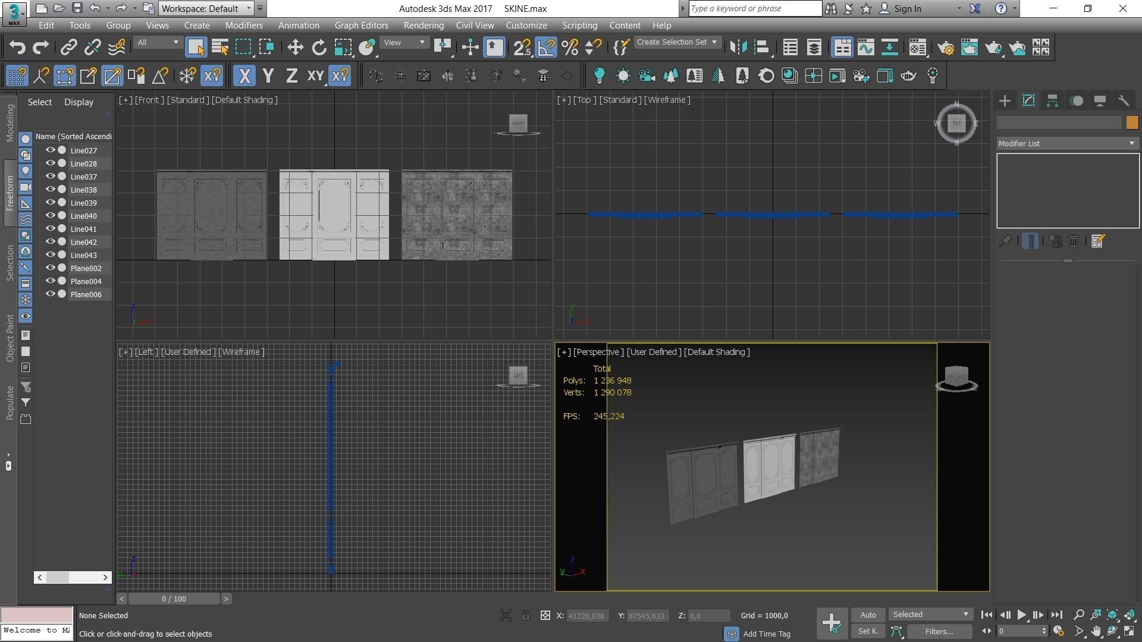Open the Hierarchy panel tab

tap(1052, 100)
